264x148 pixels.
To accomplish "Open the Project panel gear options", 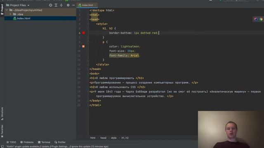I will [68, 5].
